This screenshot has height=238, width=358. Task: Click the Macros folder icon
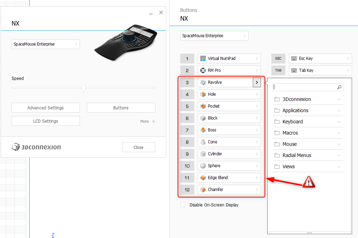pyautogui.click(x=277, y=133)
